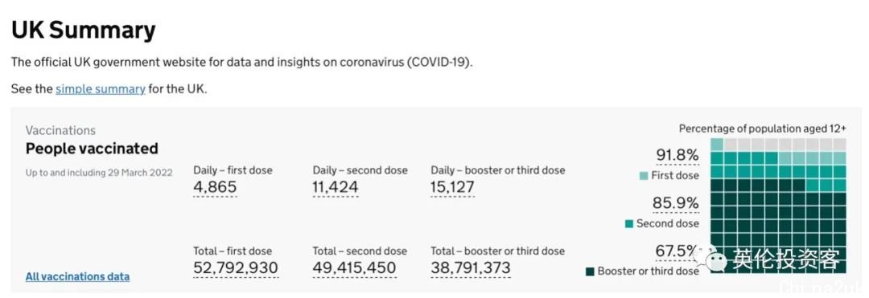
Task: Open the simple summary link
Action: click(101, 88)
